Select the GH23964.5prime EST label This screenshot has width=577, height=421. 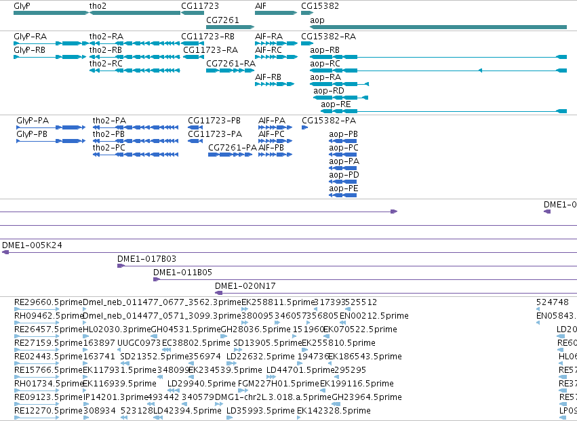367,397
